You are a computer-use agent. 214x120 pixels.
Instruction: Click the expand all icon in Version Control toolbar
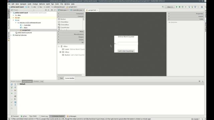(15, 84)
